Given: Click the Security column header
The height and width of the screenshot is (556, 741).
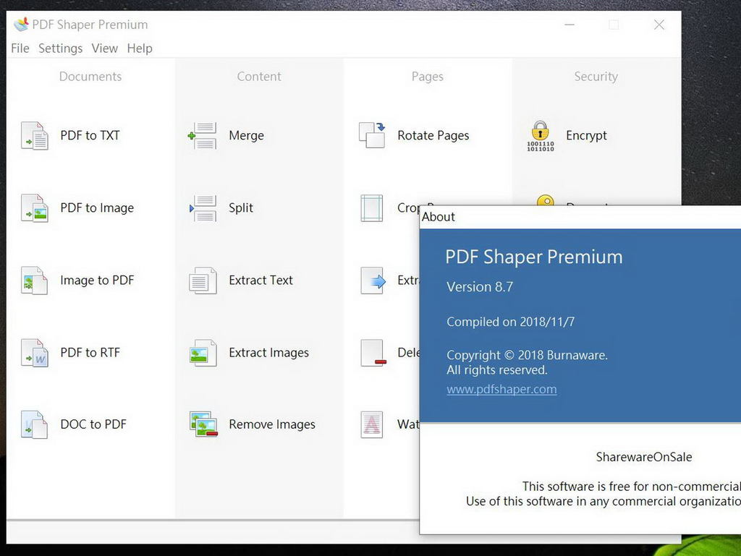Looking at the screenshot, I should [596, 77].
